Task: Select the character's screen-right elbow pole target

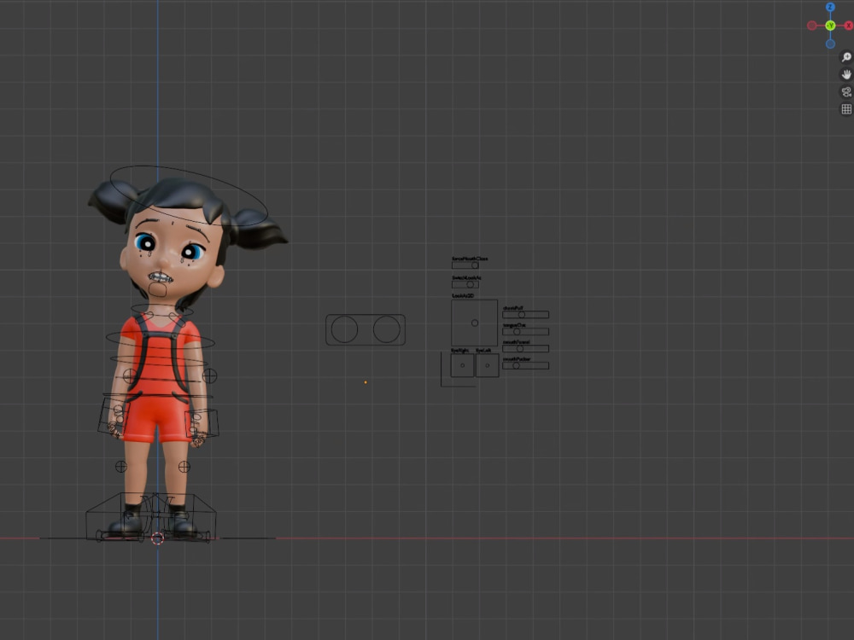Action: (210, 375)
